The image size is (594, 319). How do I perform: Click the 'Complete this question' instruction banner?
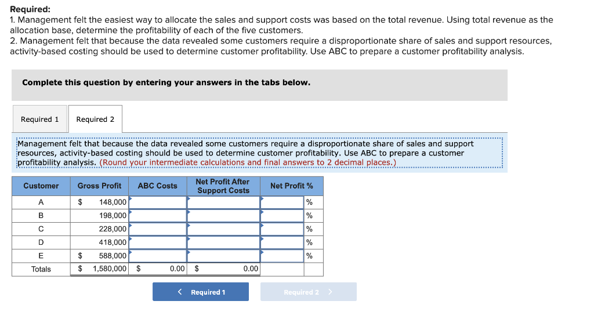259,85
